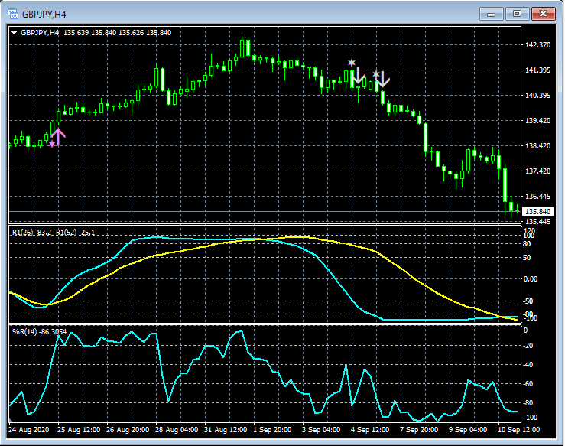Image resolution: width=565 pixels, height=446 pixels.
Task: Click the grey star above the 4 Sep candle
Action: coord(352,63)
